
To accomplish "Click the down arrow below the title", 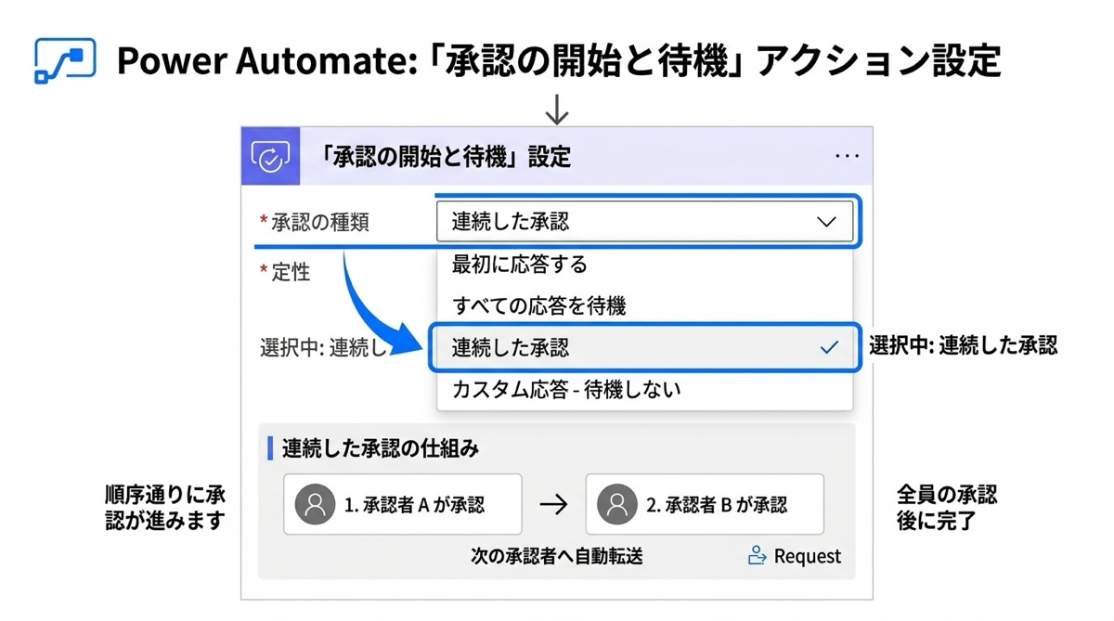I will [x=556, y=111].
